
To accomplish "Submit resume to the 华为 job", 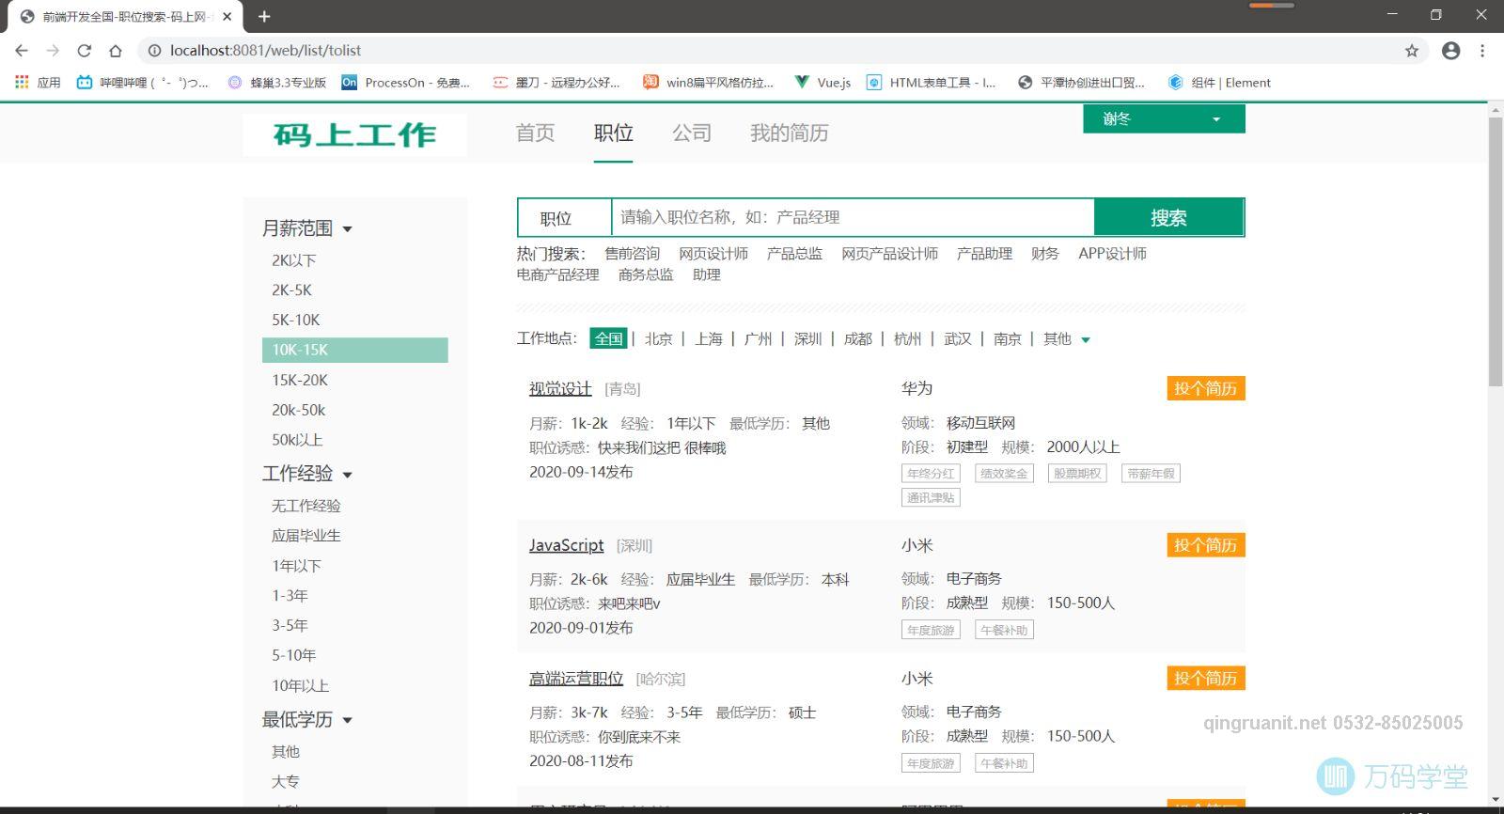I will coord(1206,389).
